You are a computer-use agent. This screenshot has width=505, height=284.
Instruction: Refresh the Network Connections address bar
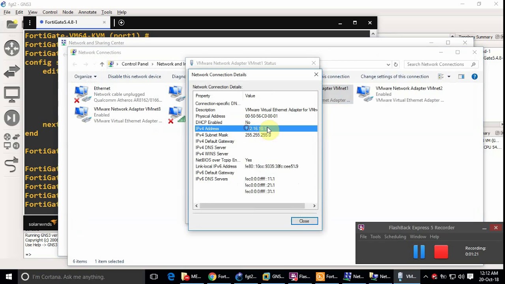pyautogui.click(x=396, y=64)
